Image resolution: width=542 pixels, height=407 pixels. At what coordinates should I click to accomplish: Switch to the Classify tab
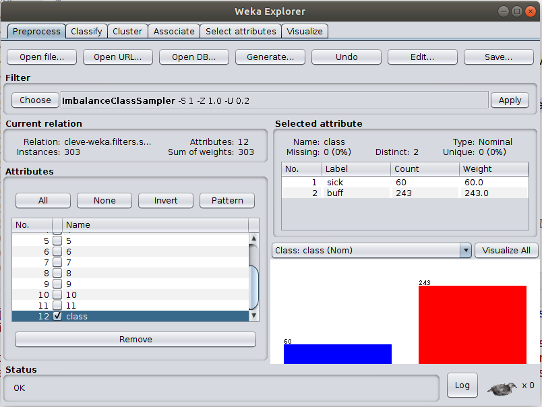(86, 31)
